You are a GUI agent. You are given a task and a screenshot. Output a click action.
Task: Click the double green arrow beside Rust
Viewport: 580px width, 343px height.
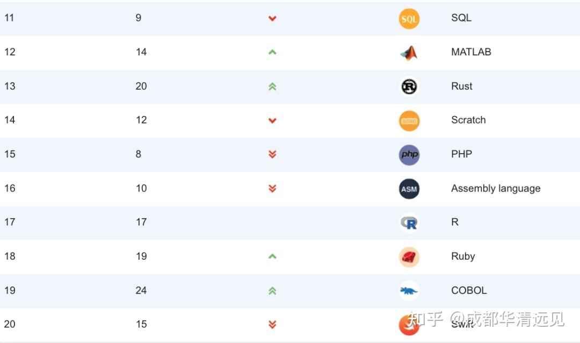(272, 87)
